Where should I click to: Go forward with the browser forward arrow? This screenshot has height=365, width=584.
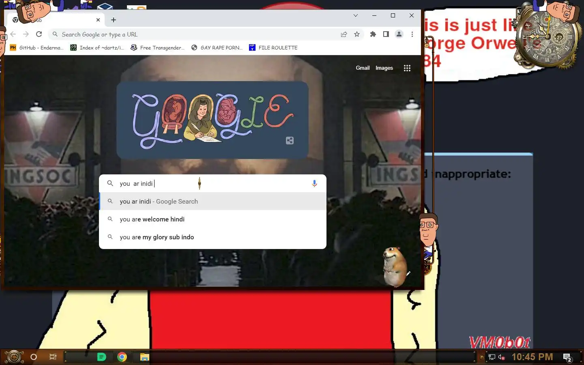tap(26, 34)
